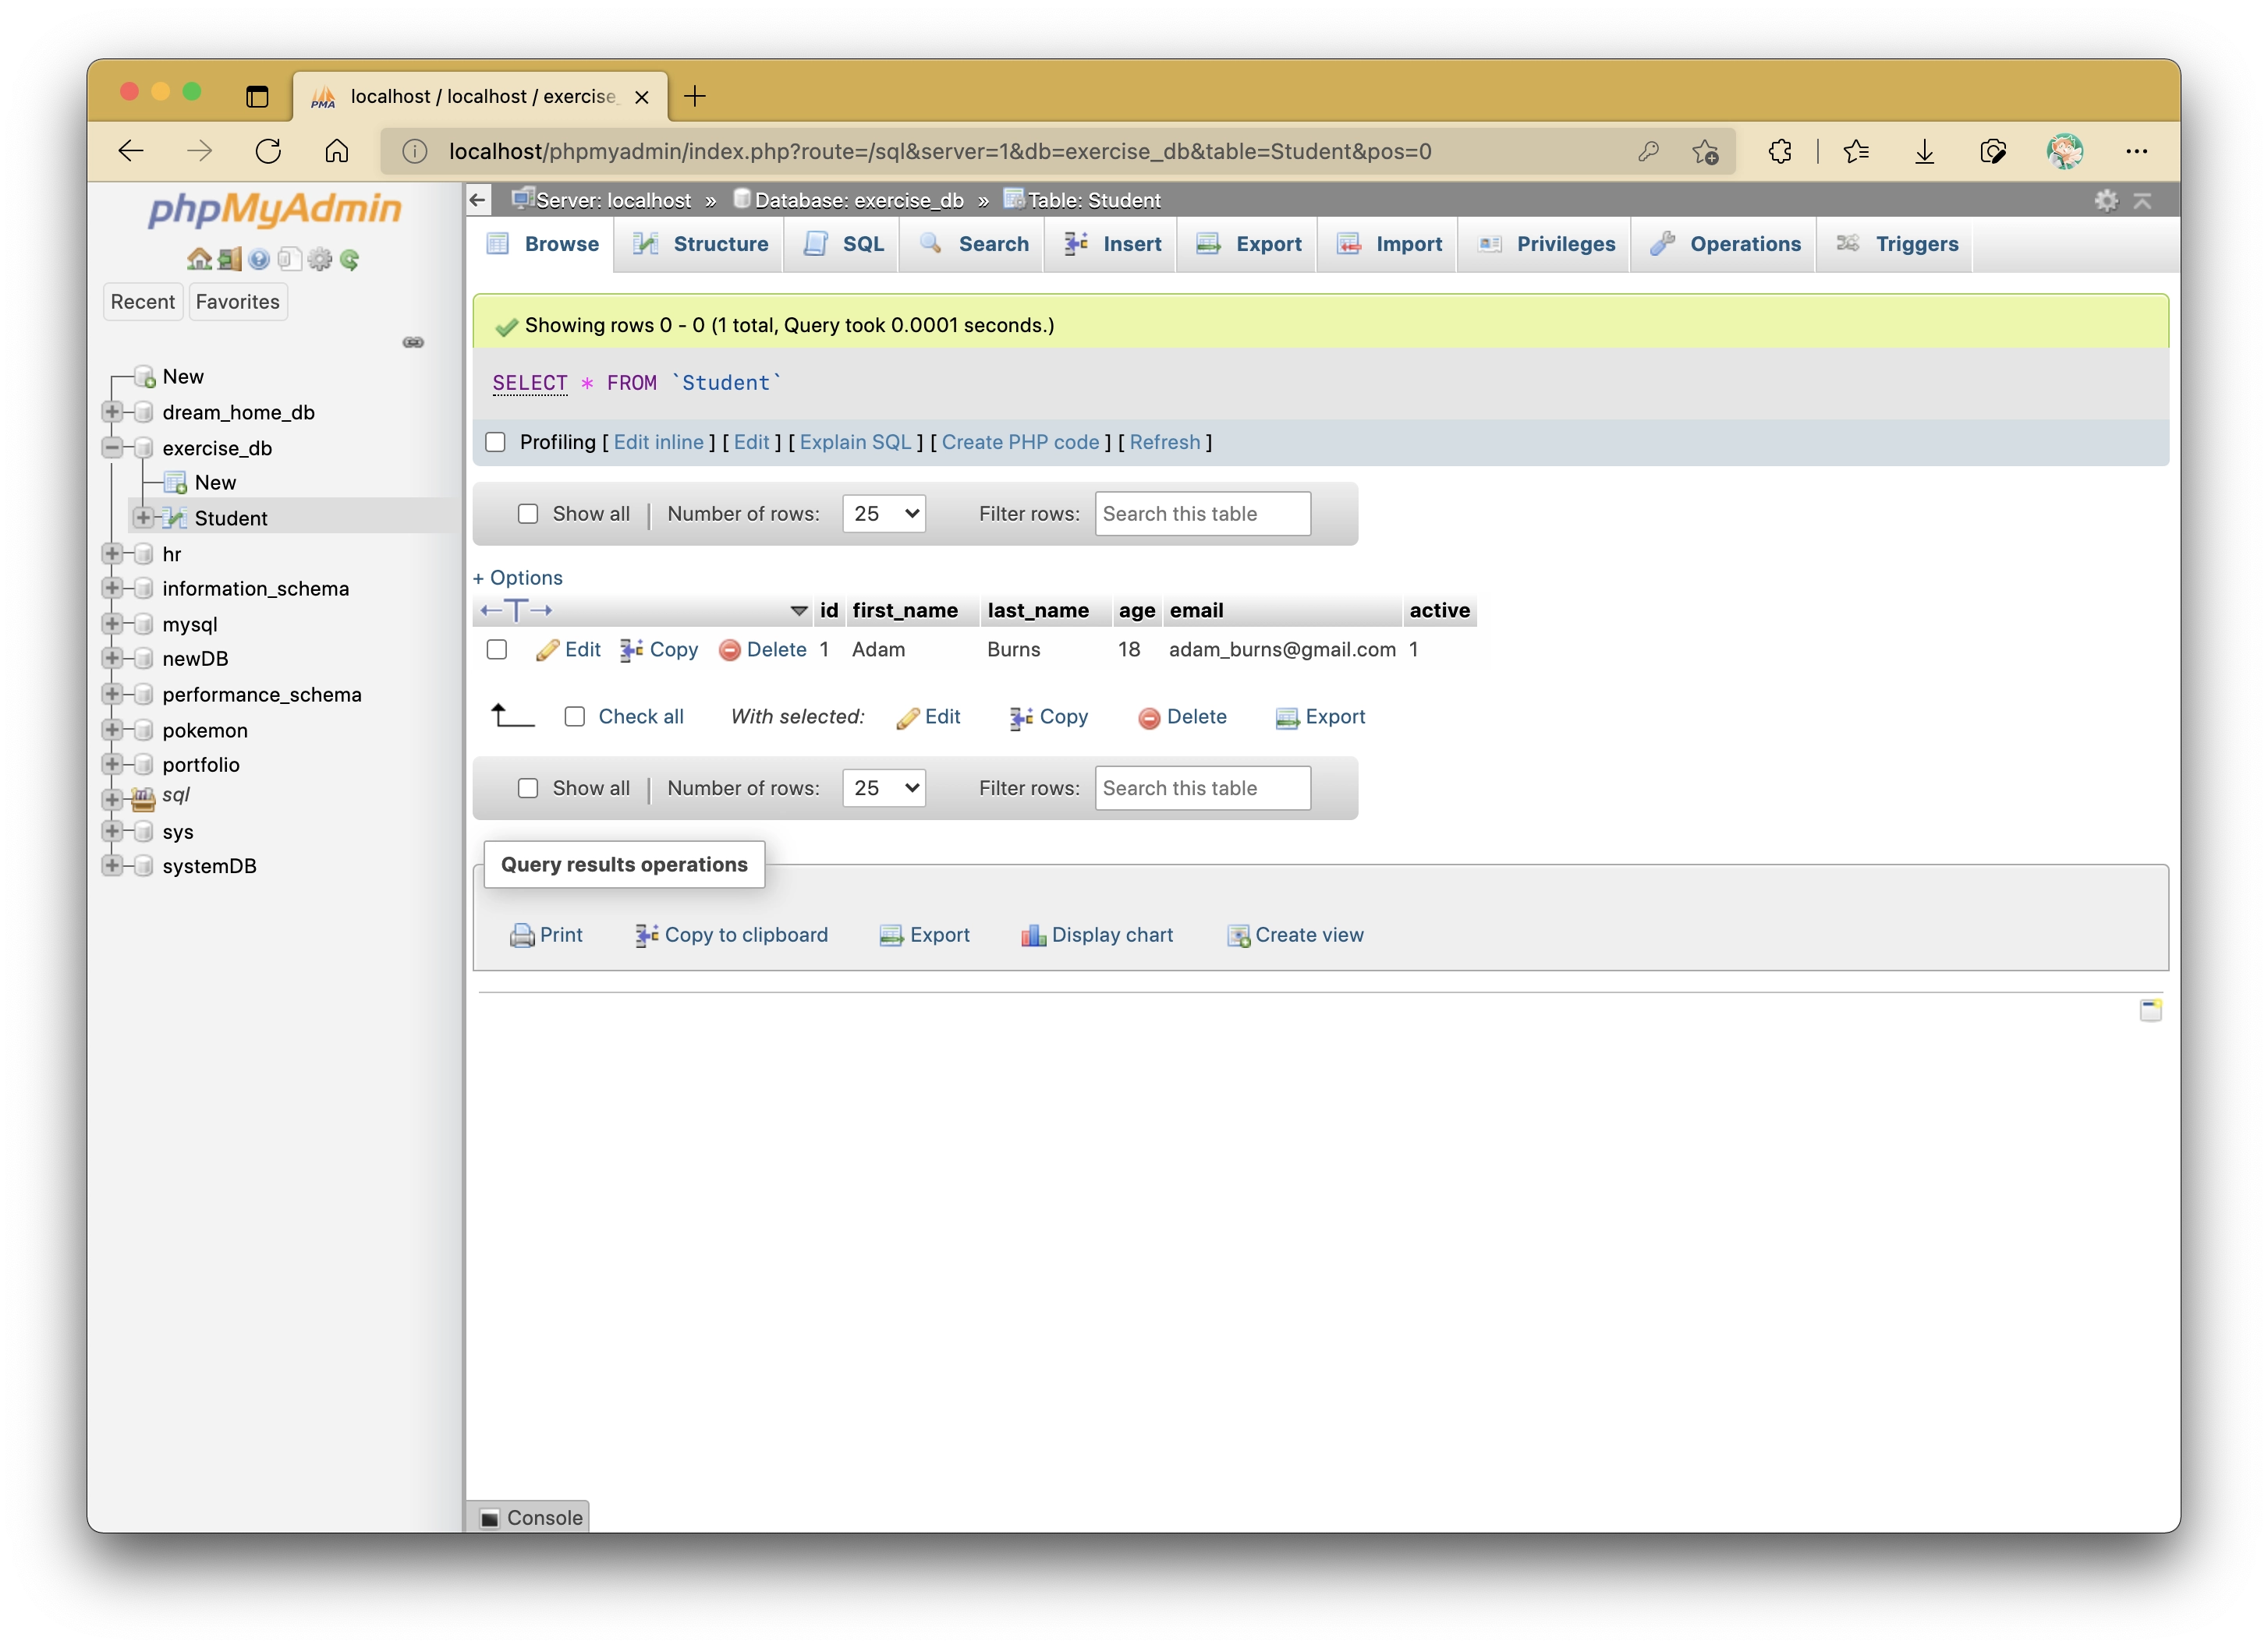The height and width of the screenshot is (1648, 2268).
Task: Open lower Number of rows dropdown
Action: [x=884, y=787]
